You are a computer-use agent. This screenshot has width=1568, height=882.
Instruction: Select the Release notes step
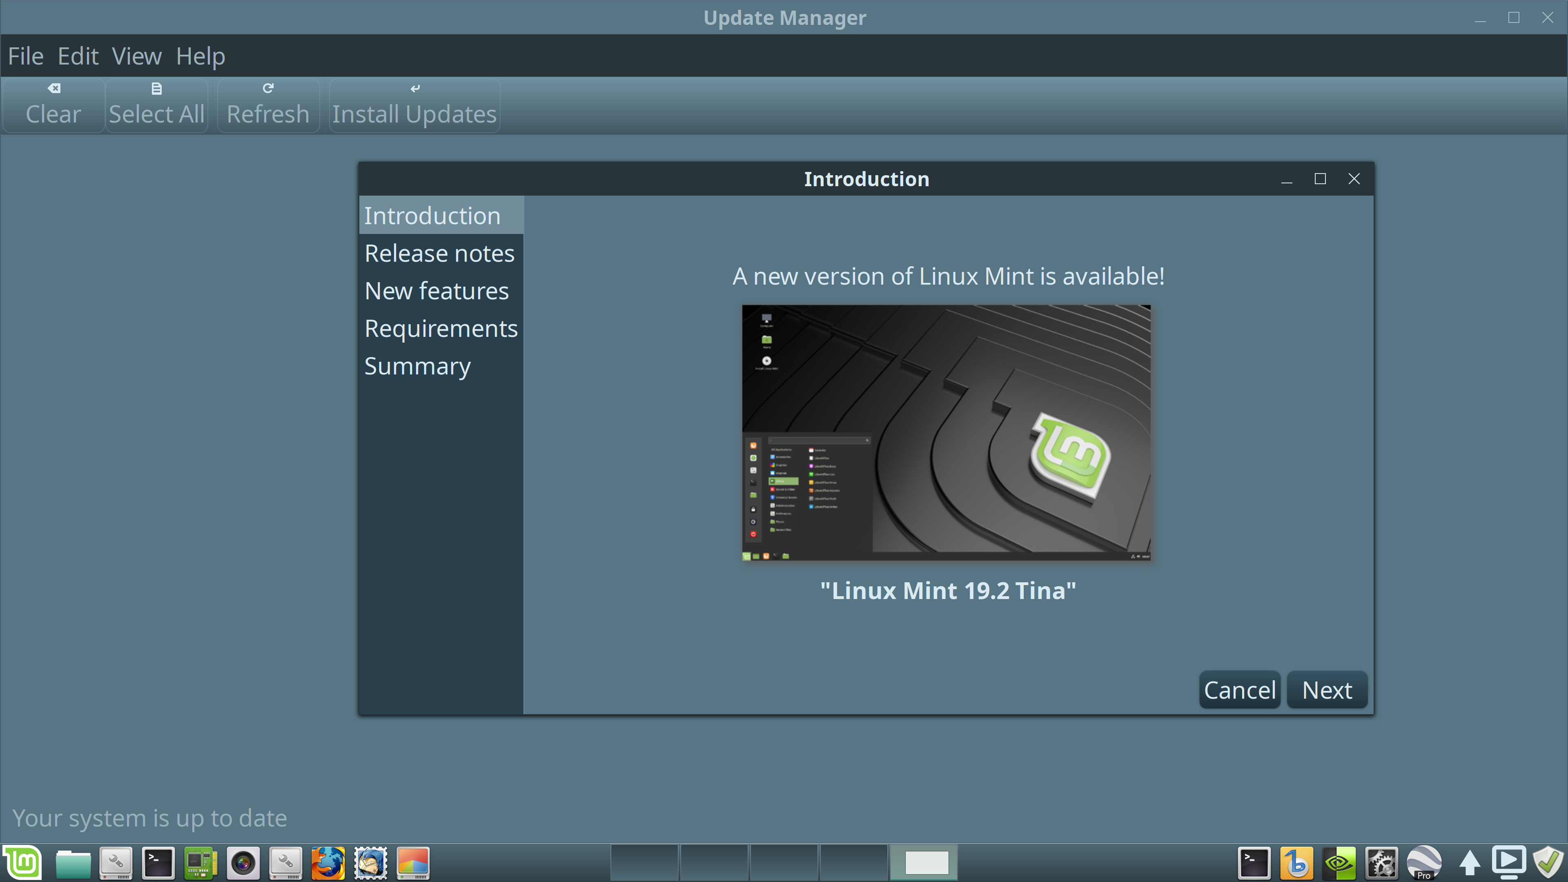(441, 253)
